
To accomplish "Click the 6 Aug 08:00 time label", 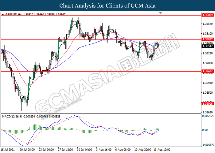I will 123,150.
